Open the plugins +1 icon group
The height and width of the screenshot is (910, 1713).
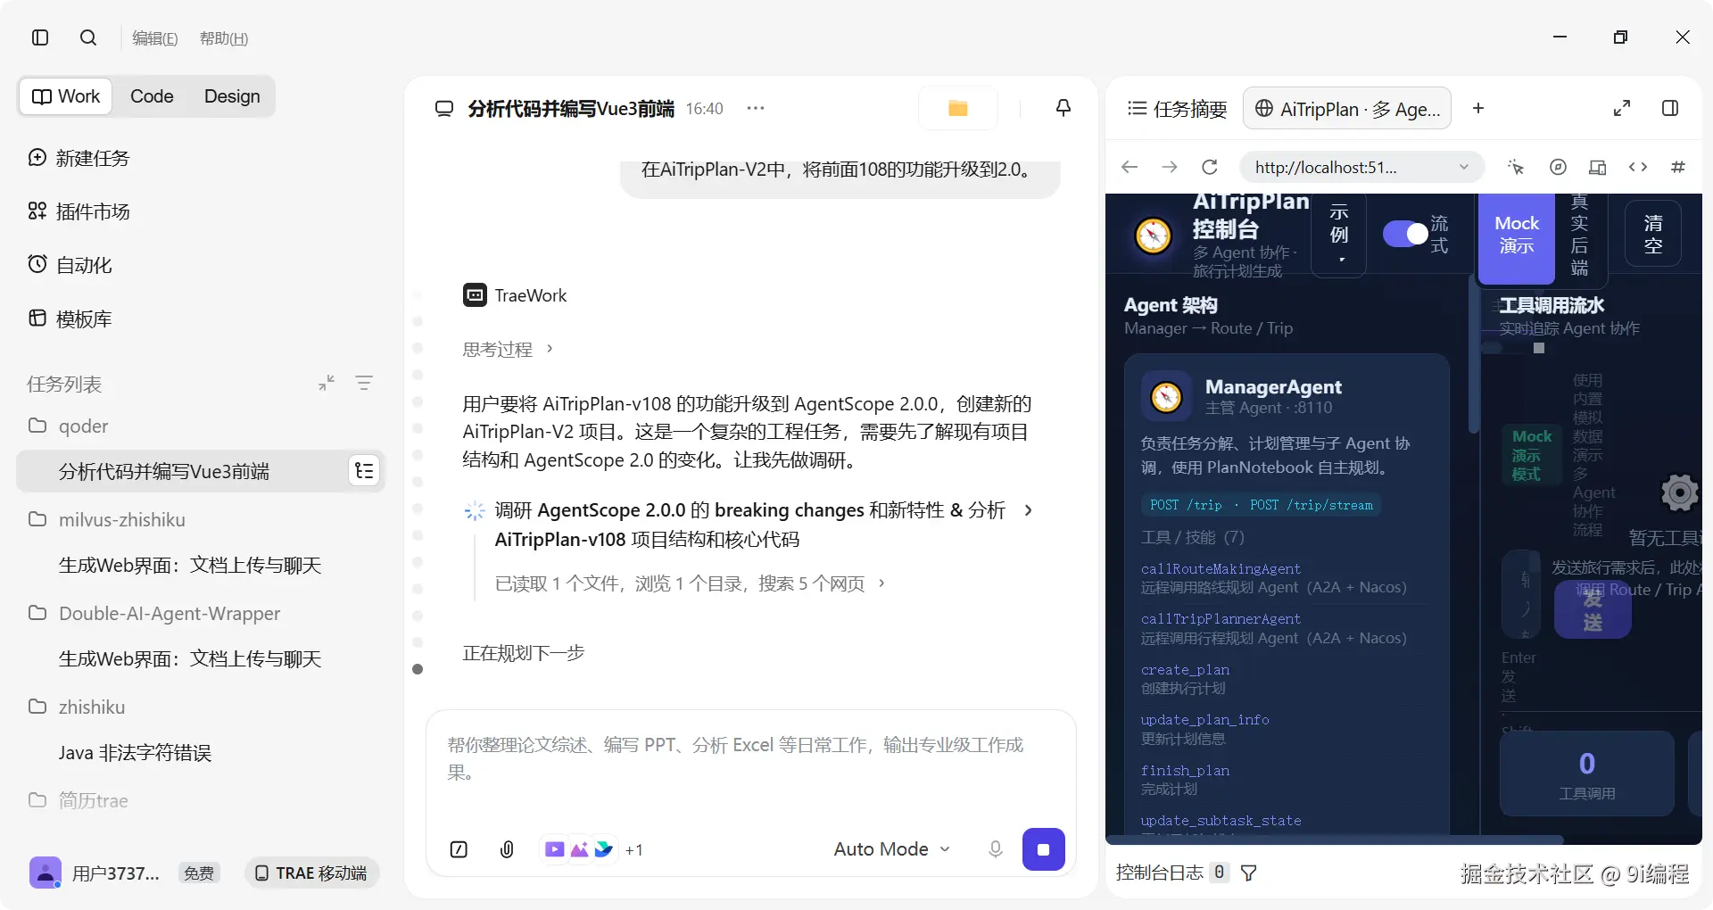tap(592, 849)
